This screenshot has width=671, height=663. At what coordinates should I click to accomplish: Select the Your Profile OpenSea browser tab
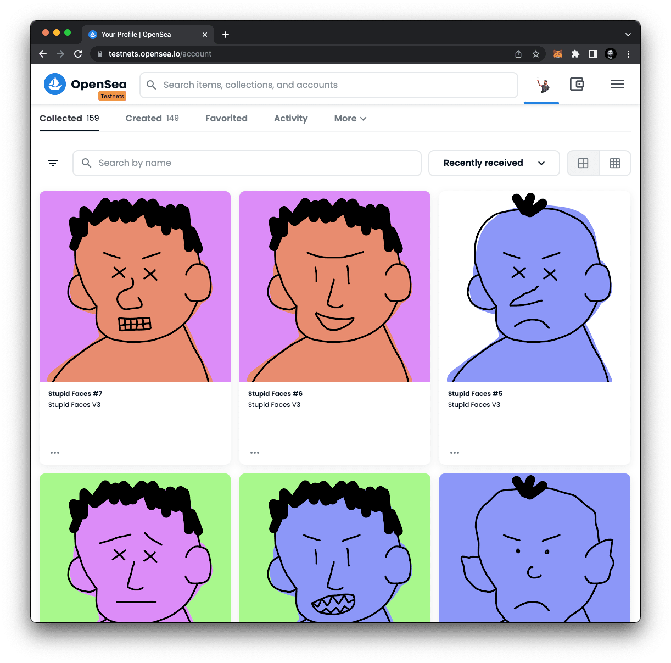(147, 35)
